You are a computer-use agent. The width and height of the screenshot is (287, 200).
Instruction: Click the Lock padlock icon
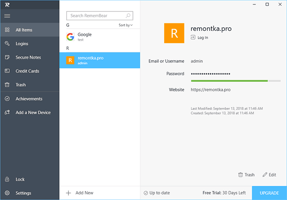(7, 179)
